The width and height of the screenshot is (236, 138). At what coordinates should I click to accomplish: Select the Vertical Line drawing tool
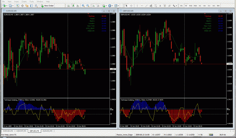click(137, 6)
